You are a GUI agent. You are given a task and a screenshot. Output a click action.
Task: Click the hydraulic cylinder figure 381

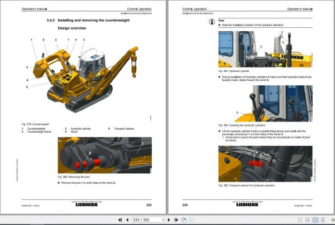click(265, 49)
